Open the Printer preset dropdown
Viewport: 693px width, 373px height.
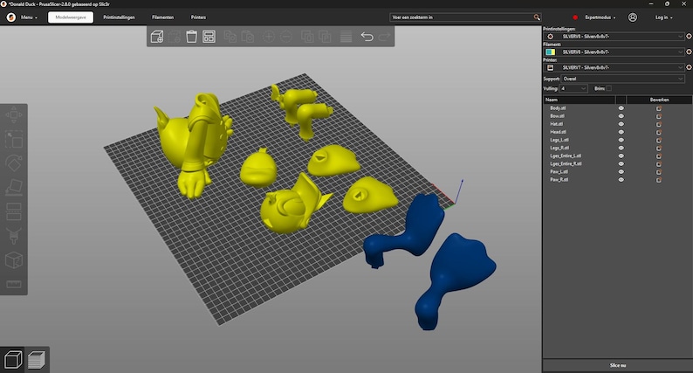pyautogui.click(x=614, y=67)
